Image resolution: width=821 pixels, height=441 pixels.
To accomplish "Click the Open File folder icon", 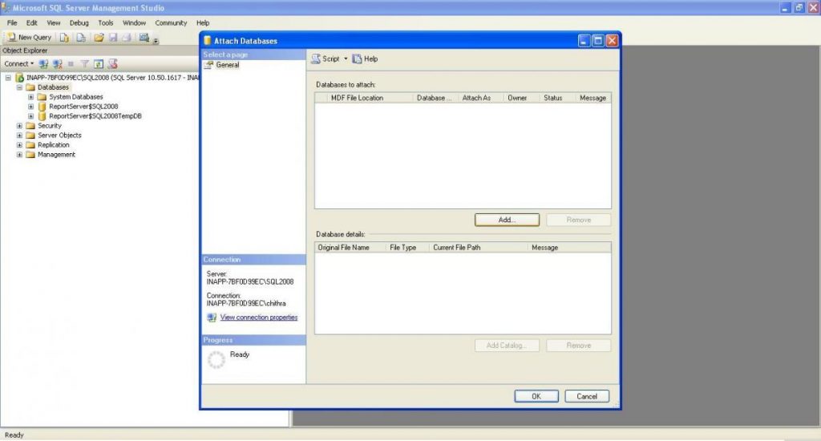I will coord(99,37).
